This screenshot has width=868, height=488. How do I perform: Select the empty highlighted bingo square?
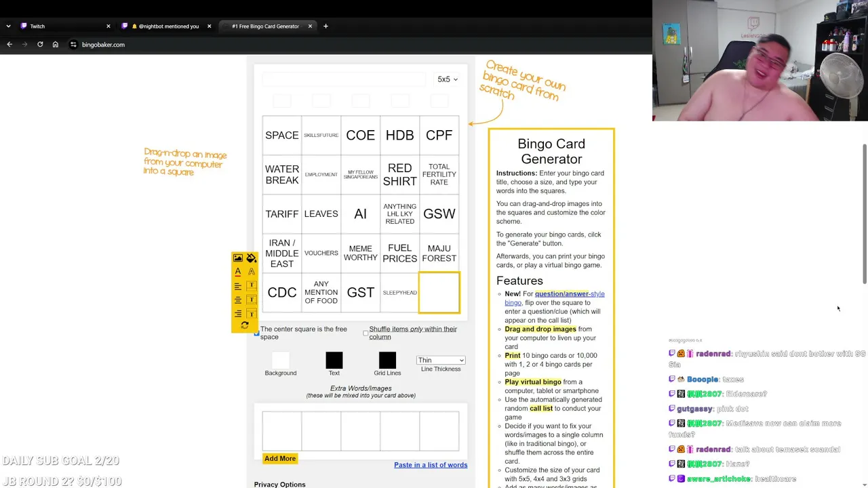click(x=439, y=293)
